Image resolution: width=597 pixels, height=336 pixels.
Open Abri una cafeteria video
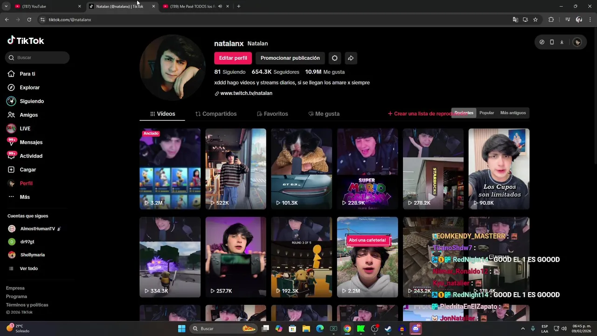(368, 257)
